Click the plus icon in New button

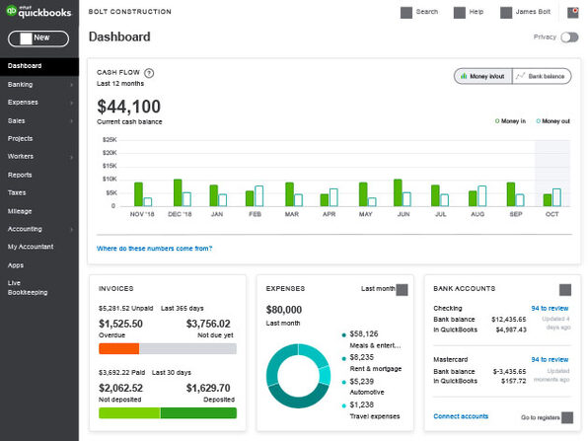pos(26,38)
